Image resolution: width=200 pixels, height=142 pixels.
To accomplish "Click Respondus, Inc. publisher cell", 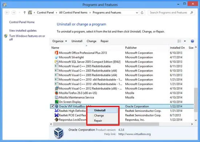I will [135, 120].
